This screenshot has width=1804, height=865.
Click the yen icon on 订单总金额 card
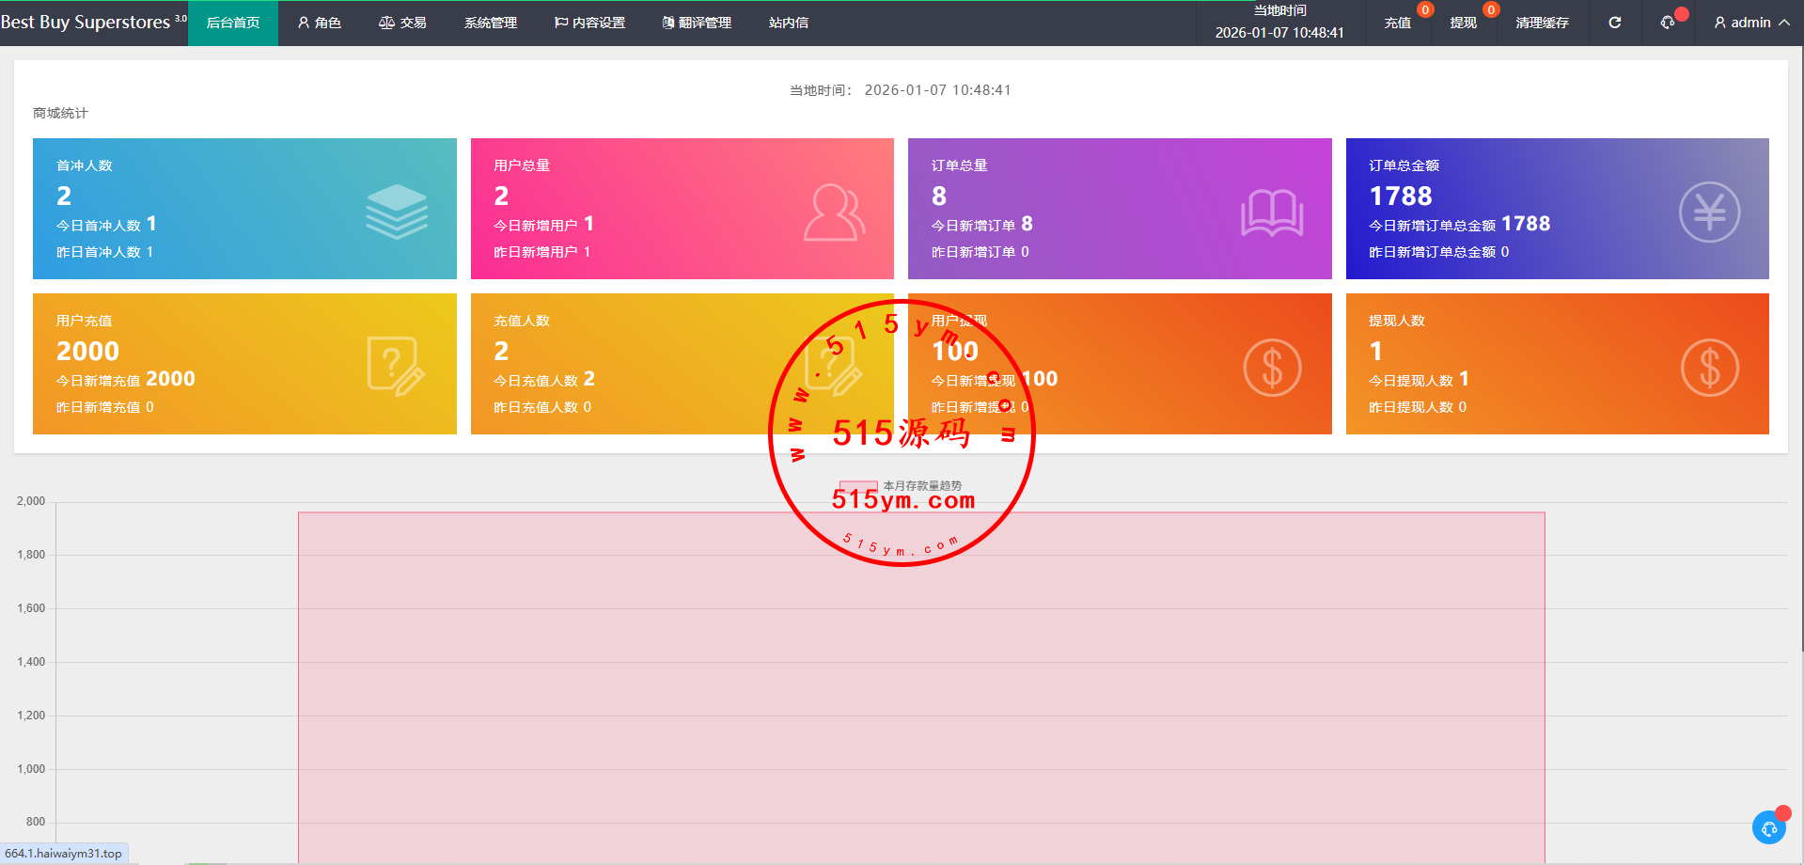pos(1708,212)
